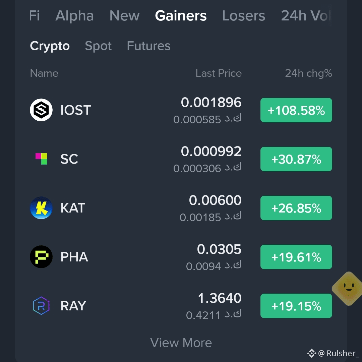The width and height of the screenshot is (362, 362).
Task: Open View More gainers list
Action: click(181, 343)
